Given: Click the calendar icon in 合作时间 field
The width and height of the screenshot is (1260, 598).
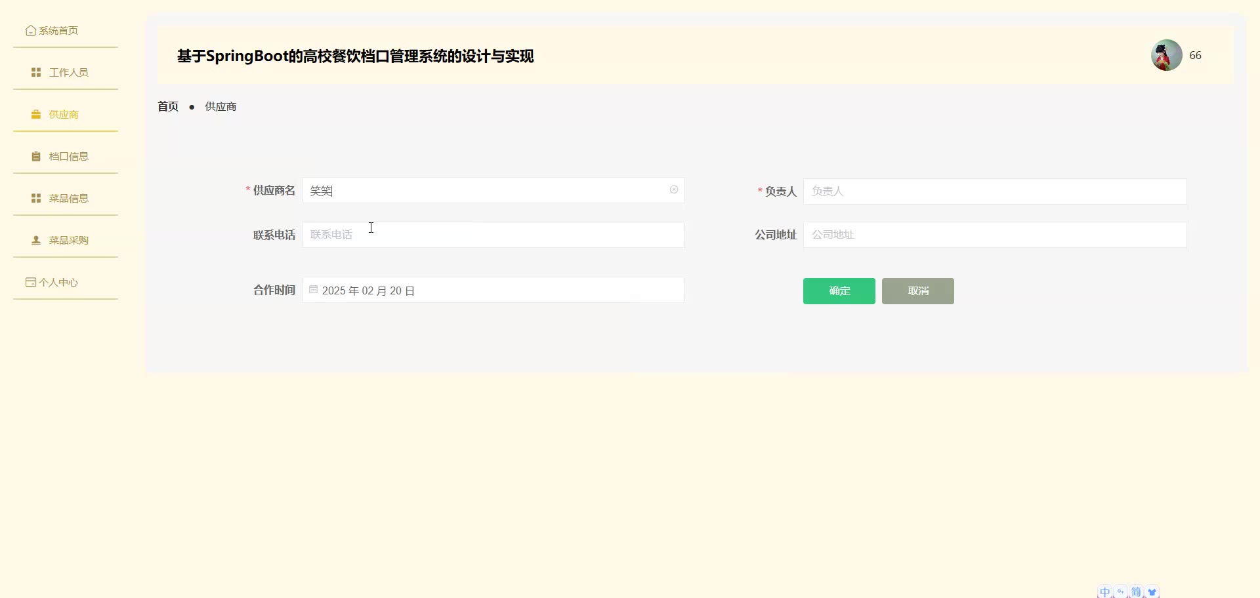Looking at the screenshot, I should point(314,289).
